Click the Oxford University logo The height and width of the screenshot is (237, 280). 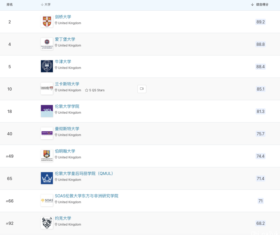[47, 66]
